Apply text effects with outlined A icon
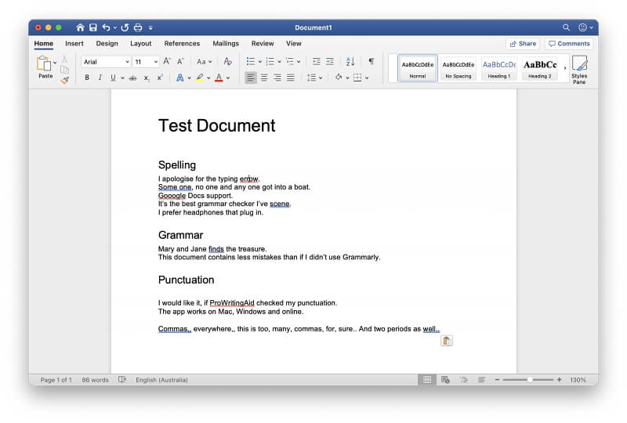This screenshot has width=627, height=423. tap(180, 78)
